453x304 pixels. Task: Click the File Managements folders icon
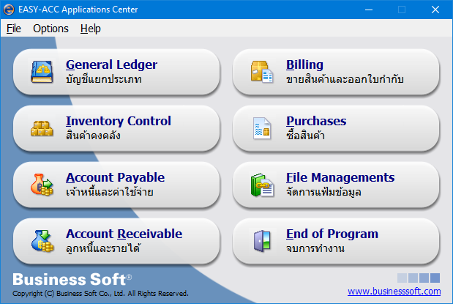[x=261, y=184]
